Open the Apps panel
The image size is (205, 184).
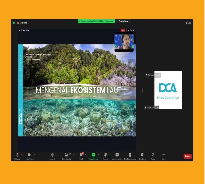click(x=153, y=156)
